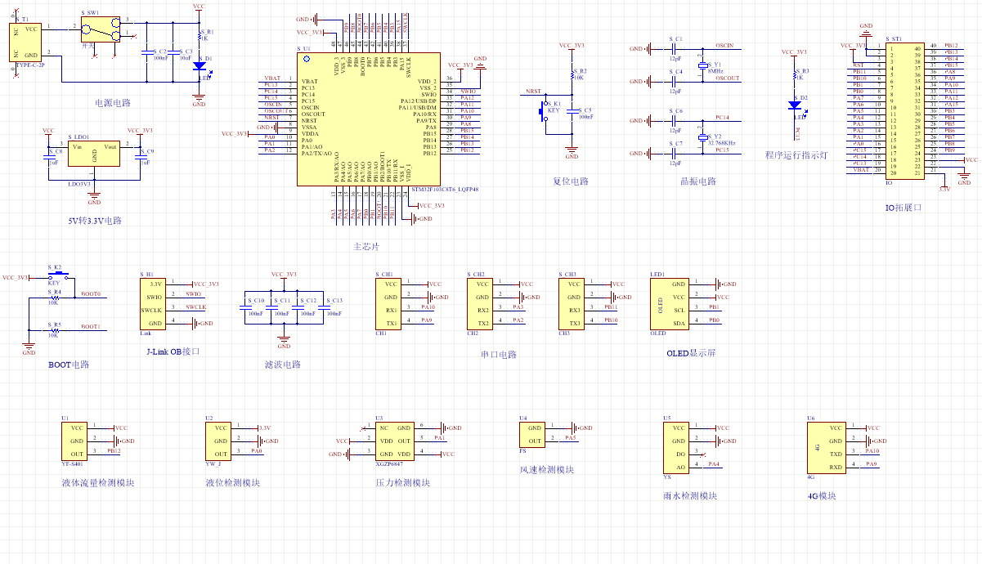Click resistor S_R1 above LED S_D1

pos(199,37)
